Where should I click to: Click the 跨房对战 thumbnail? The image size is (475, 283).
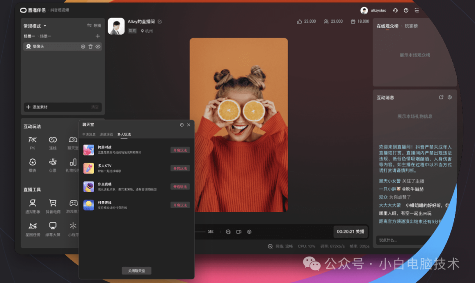pyautogui.click(x=89, y=150)
